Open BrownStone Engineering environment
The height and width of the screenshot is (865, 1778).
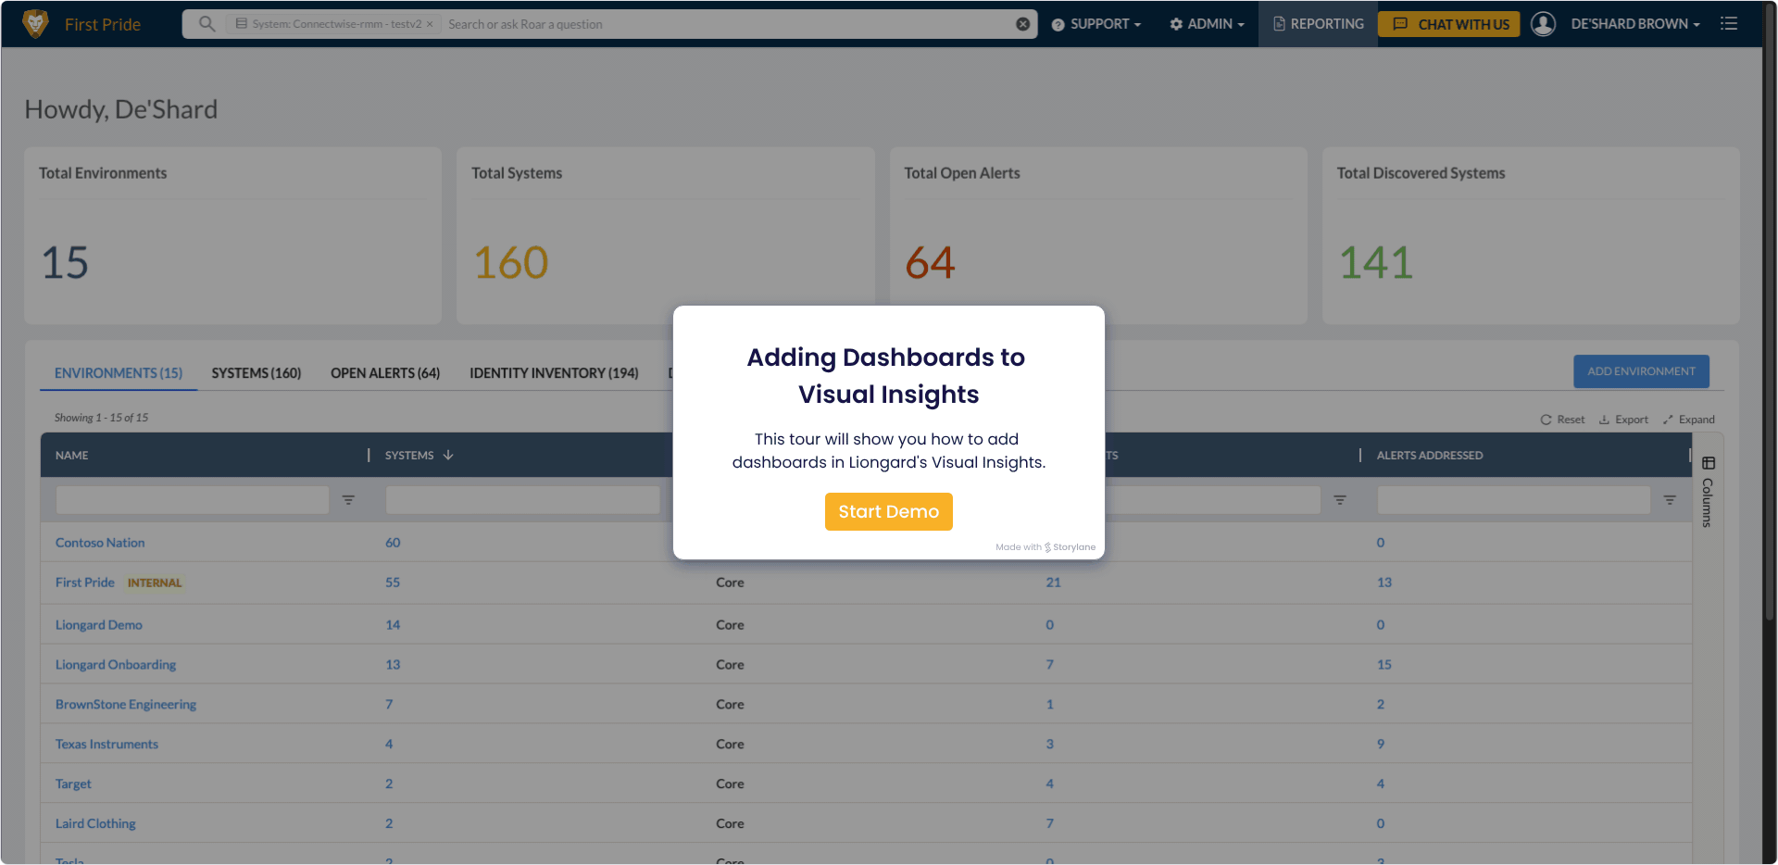click(126, 705)
